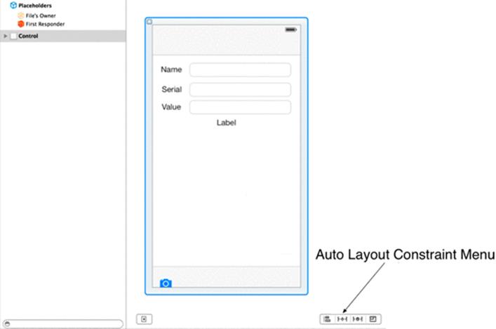The width and height of the screenshot is (496, 329).
Task: Click the Value text field
Action: click(x=240, y=107)
